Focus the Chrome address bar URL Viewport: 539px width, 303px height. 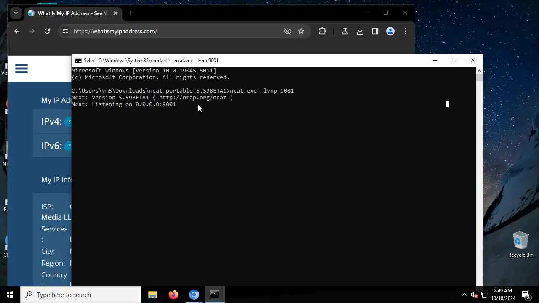[x=115, y=31]
